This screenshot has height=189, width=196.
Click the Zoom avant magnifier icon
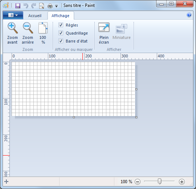coord(12,28)
